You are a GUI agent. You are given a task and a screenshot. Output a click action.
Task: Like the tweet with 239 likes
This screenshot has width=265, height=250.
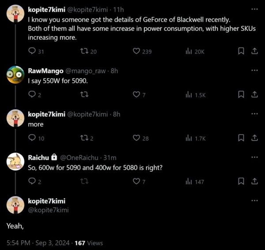(x=136, y=51)
